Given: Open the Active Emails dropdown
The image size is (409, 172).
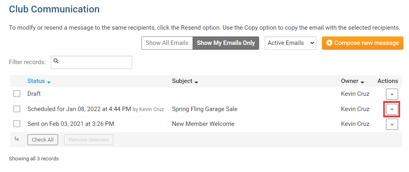Looking at the screenshot, I should tap(290, 43).
